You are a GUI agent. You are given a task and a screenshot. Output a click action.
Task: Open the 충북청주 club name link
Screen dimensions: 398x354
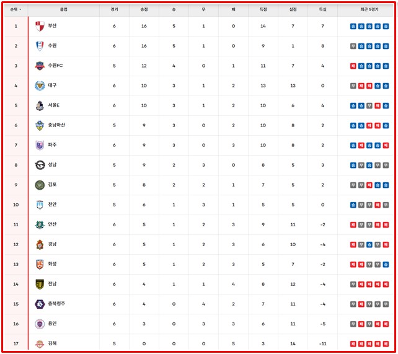(56, 304)
